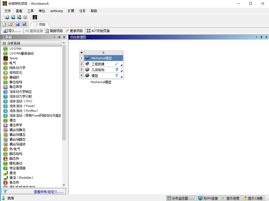Save the project using the save icon
Screen dimensions: 269x201
click(x=17, y=24)
